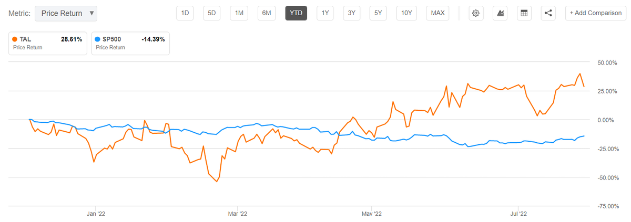This screenshot has height=222, width=631.
Task: Select the 1D time range
Action: point(185,13)
